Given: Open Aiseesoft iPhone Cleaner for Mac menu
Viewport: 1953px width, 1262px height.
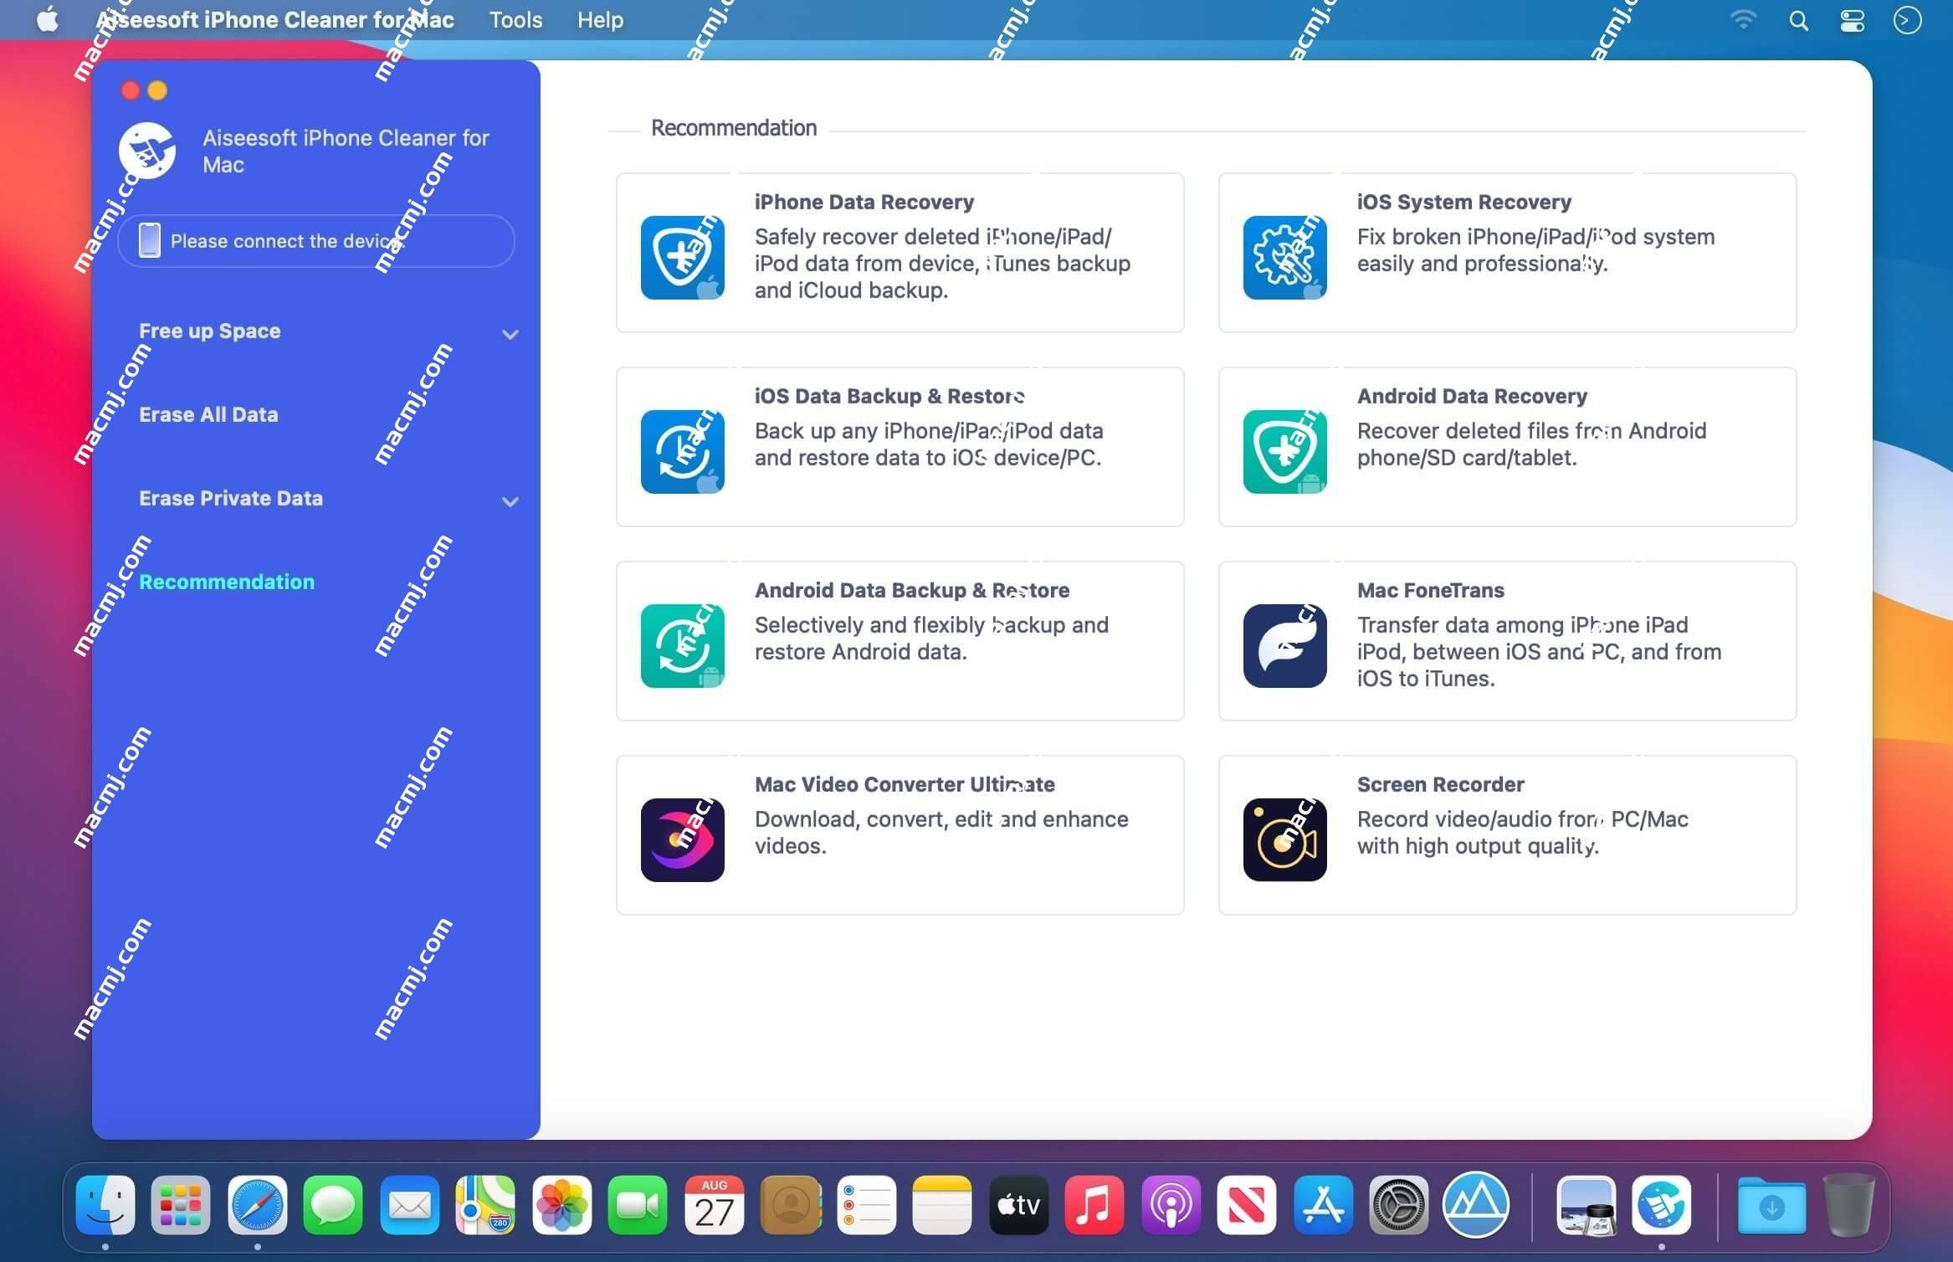Looking at the screenshot, I should 274,19.
